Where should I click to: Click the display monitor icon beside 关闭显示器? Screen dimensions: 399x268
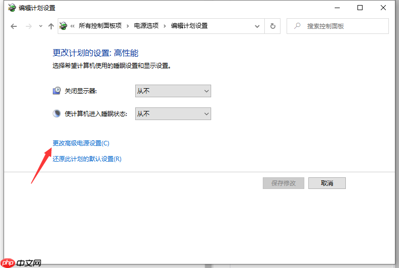click(x=57, y=91)
